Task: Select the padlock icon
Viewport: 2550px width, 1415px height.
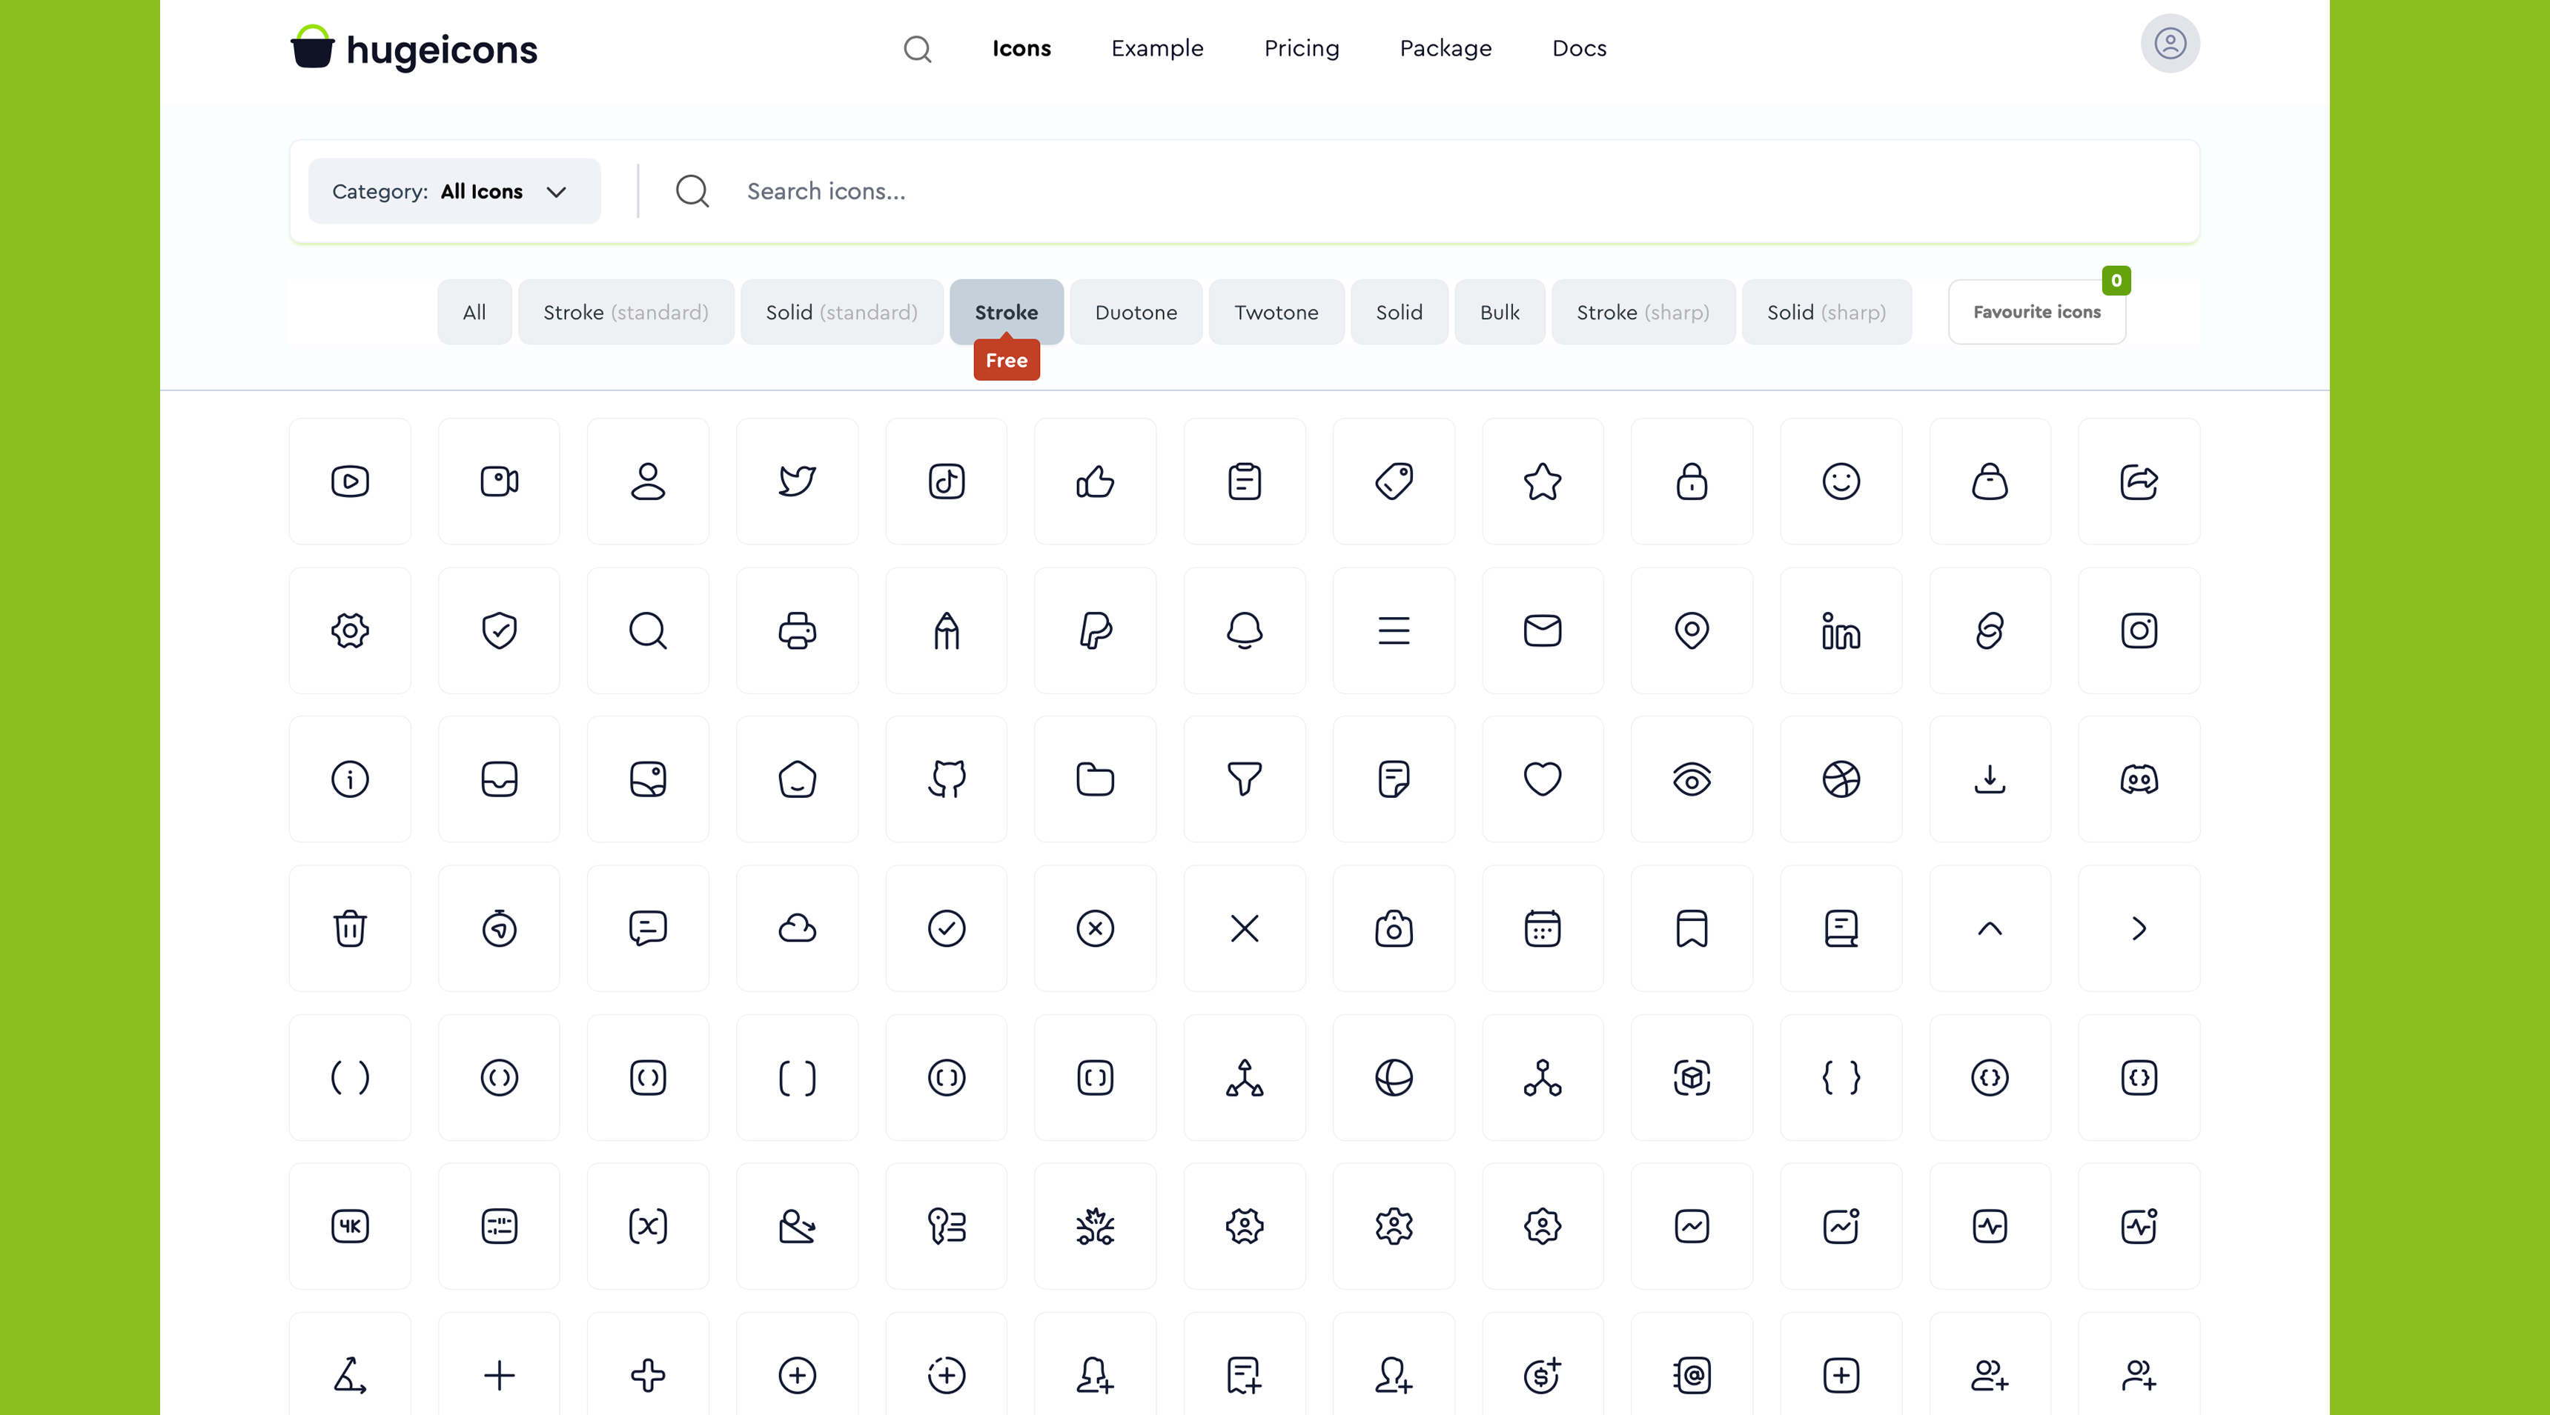Action: 1691,482
